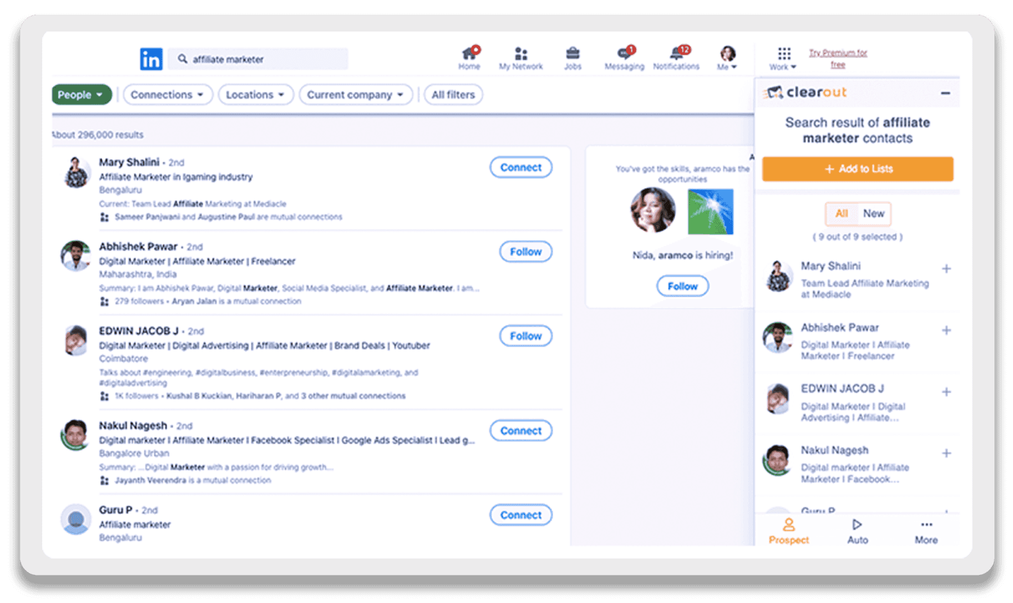Open Nakul Nagesh profile name in results

point(133,426)
